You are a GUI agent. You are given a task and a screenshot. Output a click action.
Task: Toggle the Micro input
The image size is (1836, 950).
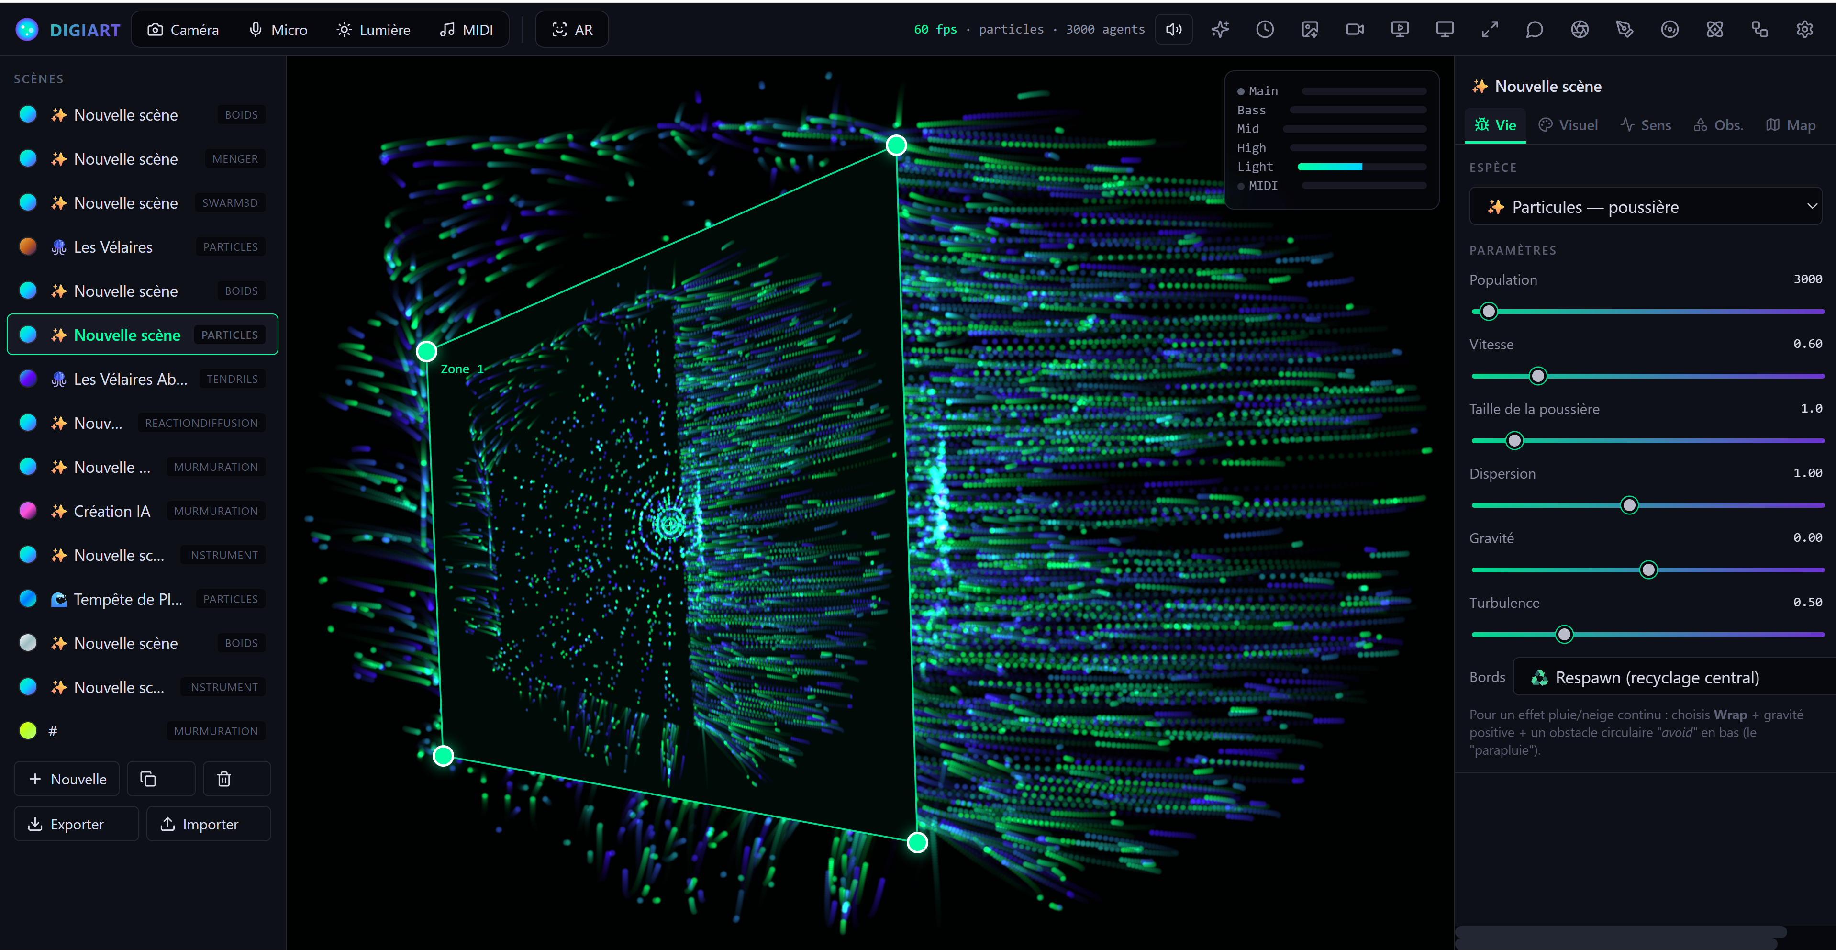[x=278, y=30]
